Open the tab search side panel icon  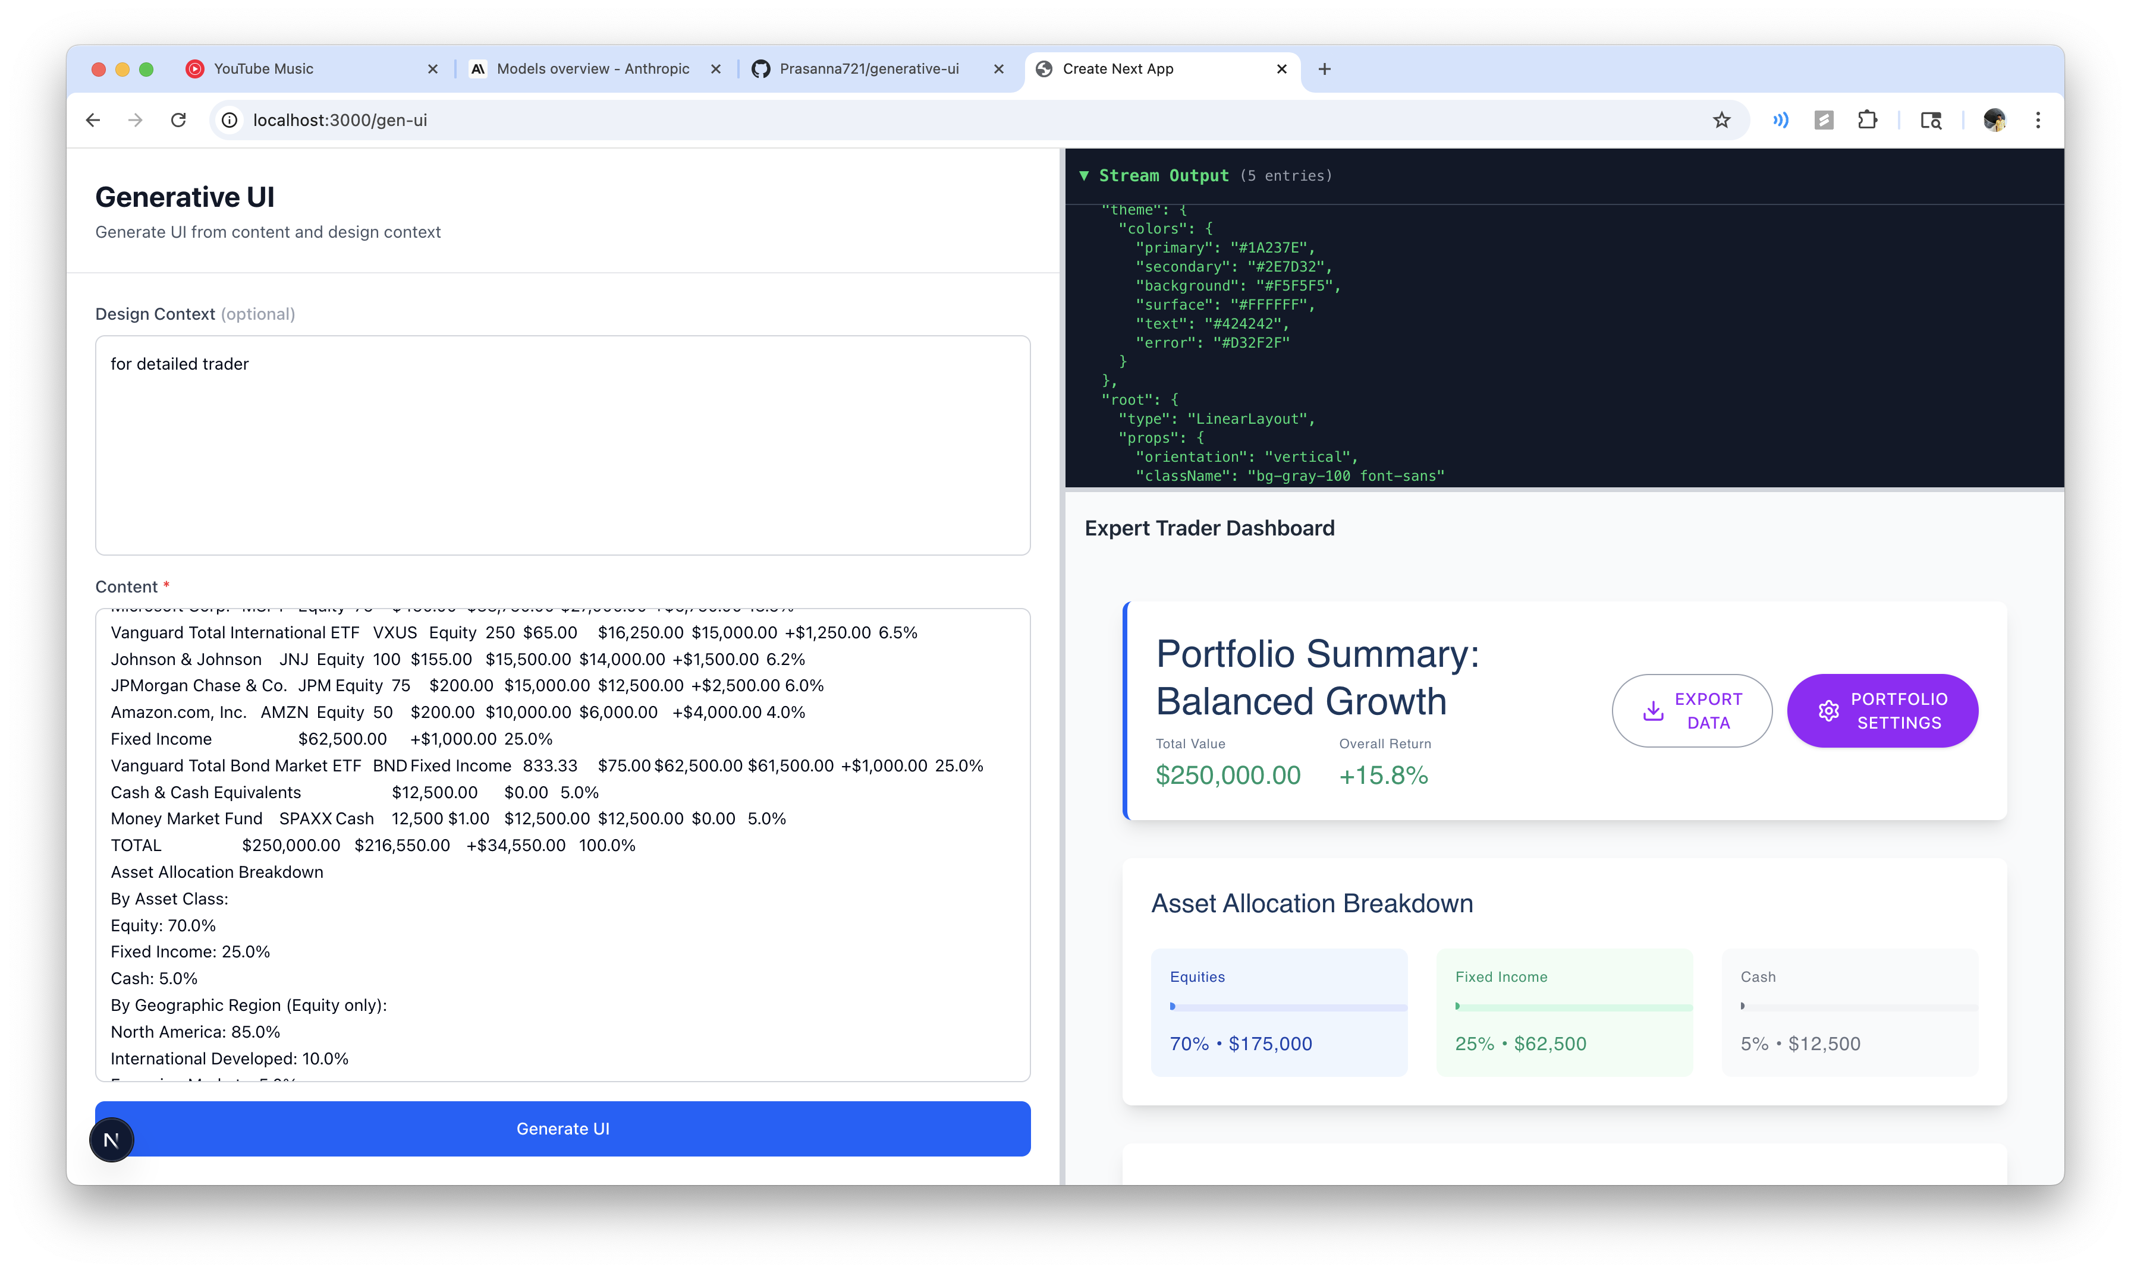(1931, 120)
